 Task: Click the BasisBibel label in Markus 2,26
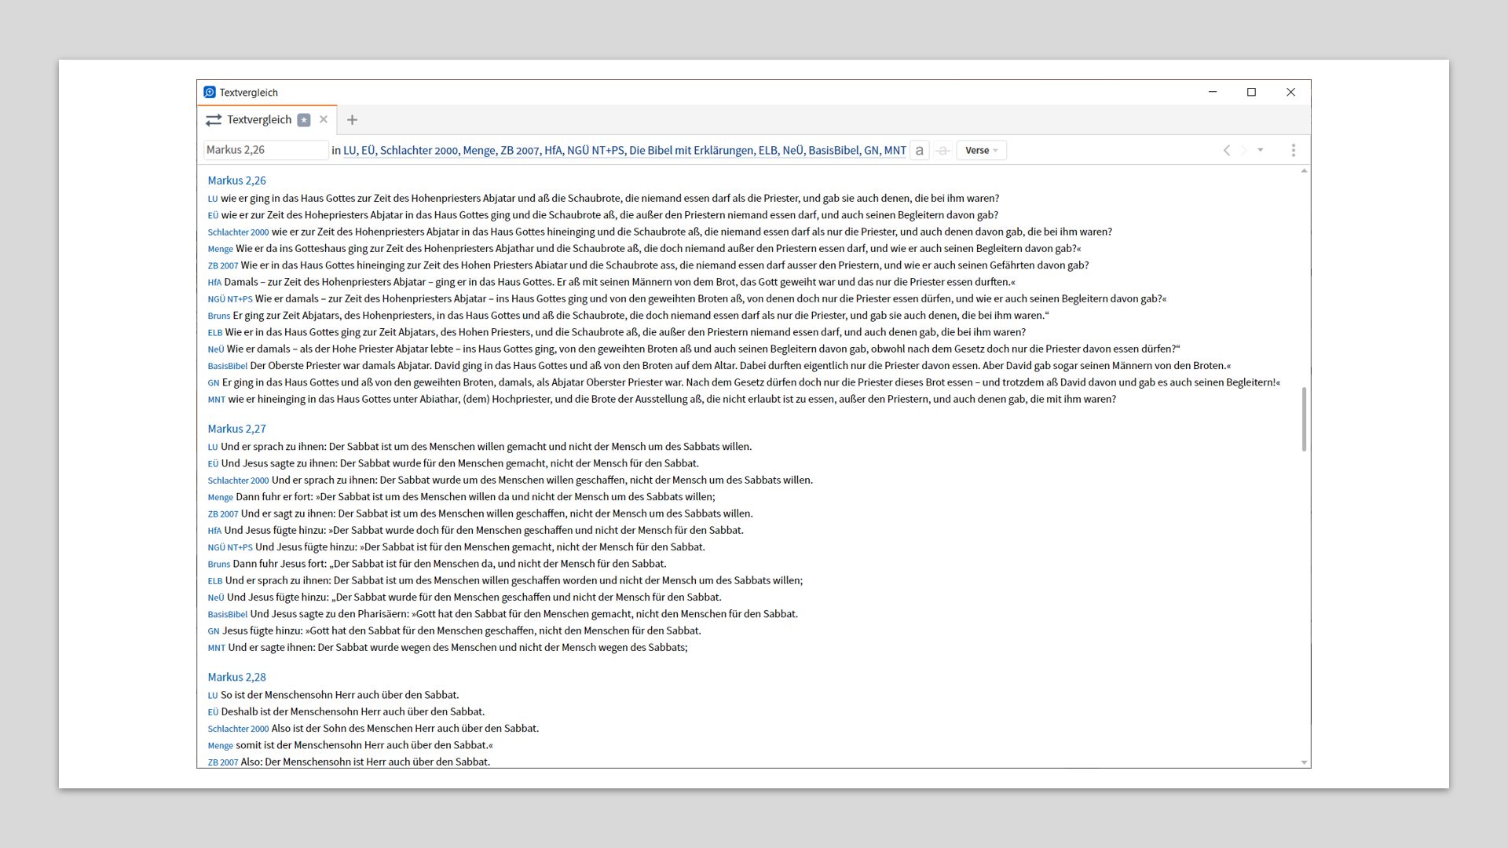[228, 366]
